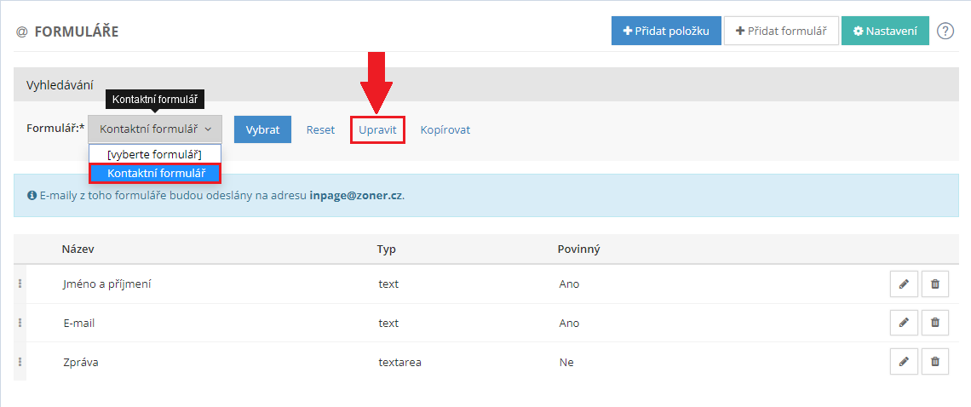The height and width of the screenshot is (407, 971).
Task: Select drag handle beside Zpráva row
Action: (20, 362)
